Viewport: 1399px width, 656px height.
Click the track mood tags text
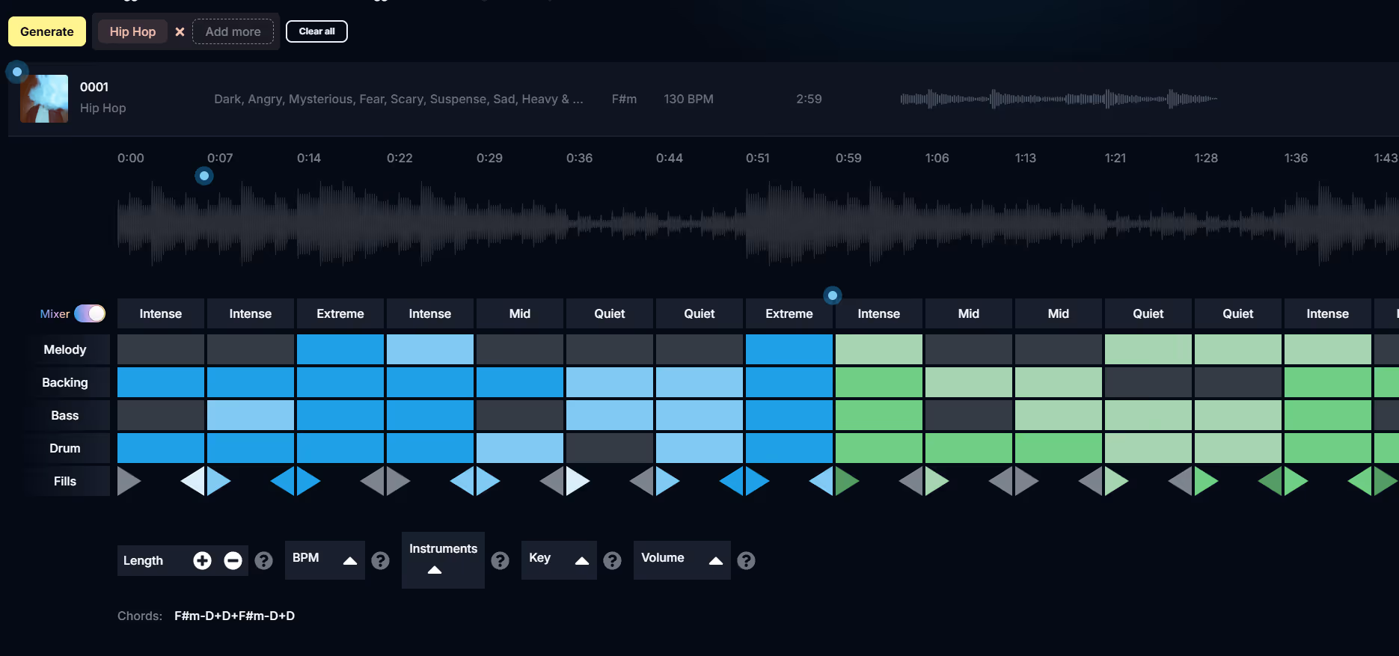tap(399, 99)
